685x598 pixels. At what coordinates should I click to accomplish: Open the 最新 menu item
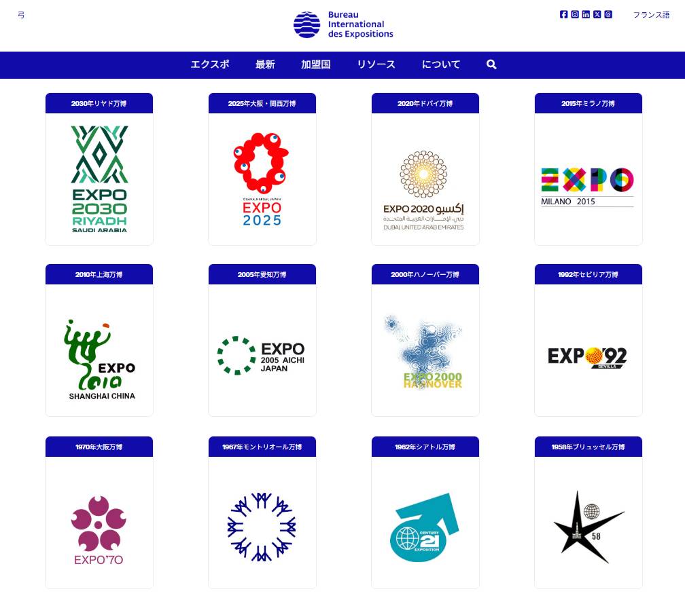265,64
